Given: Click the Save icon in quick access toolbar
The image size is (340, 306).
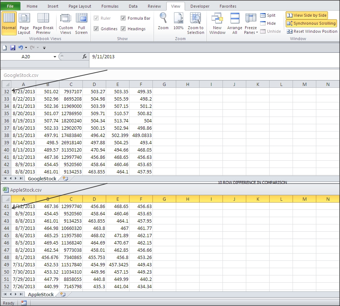Looking at the screenshot, I should 13,48.
